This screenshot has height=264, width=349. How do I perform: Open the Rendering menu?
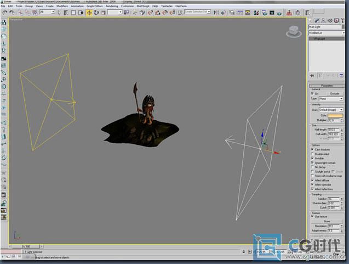[112, 6]
